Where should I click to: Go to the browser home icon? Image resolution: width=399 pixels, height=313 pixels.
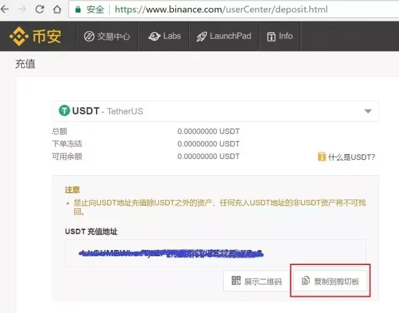coord(57,9)
